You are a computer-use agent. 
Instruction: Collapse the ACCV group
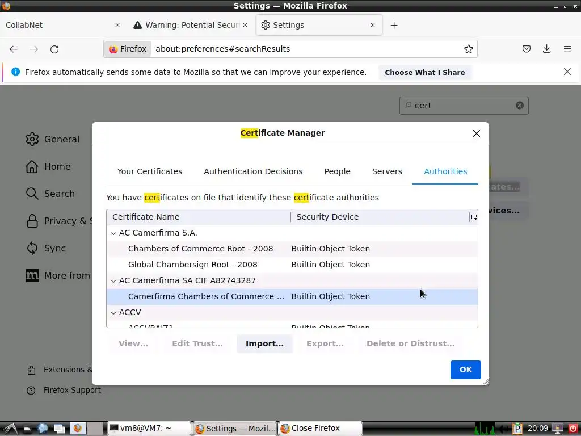click(113, 313)
